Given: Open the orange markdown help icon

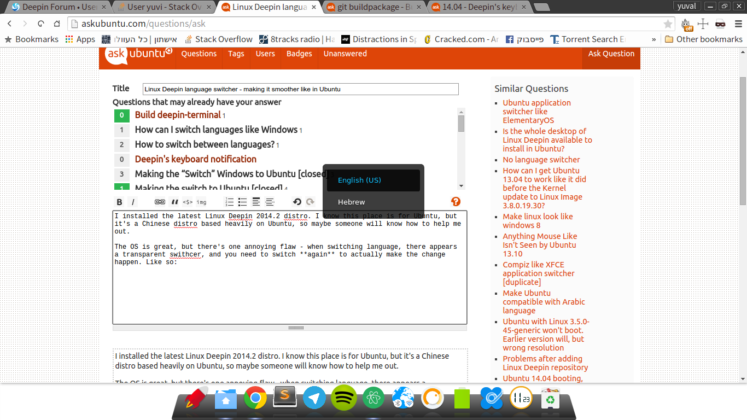Looking at the screenshot, I should click(456, 201).
